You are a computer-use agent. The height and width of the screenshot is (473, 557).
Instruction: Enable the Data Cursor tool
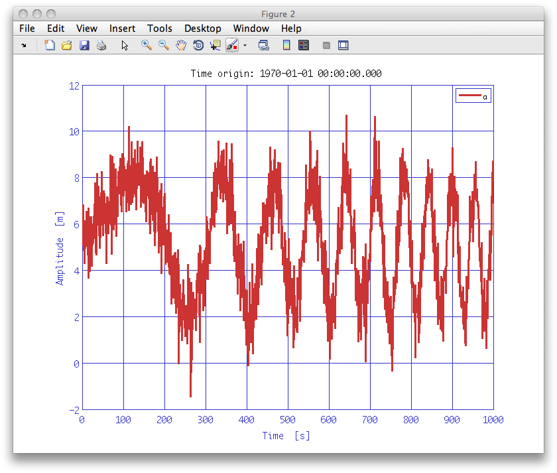pos(216,45)
